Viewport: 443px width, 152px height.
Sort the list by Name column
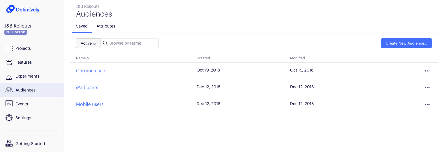pyautogui.click(x=83, y=58)
